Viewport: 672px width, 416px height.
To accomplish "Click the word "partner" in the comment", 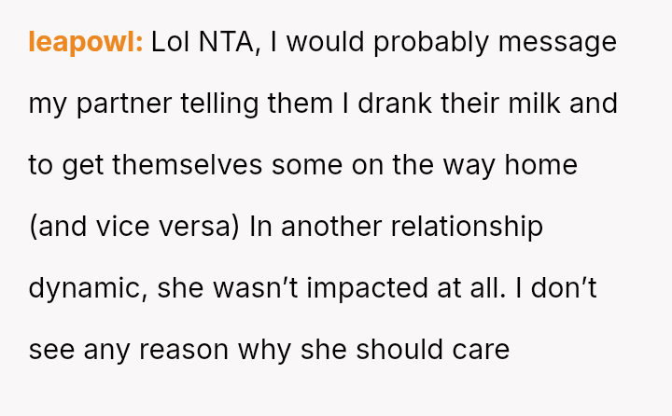I will pyautogui.click(x=125, y=104).
